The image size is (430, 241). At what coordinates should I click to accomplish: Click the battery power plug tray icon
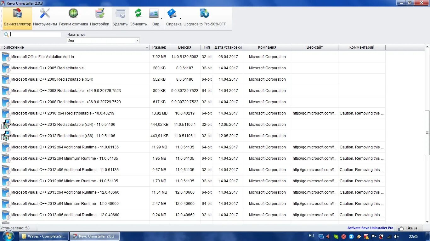click(x=382, y=237)
